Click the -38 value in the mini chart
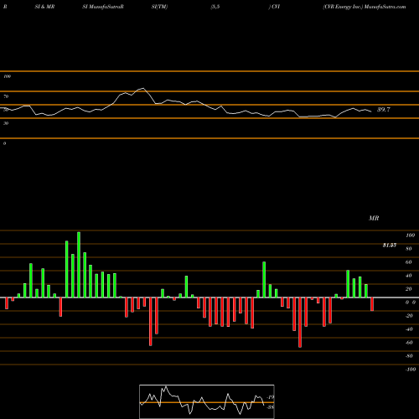Screen dimensions: 419x419 270,407
